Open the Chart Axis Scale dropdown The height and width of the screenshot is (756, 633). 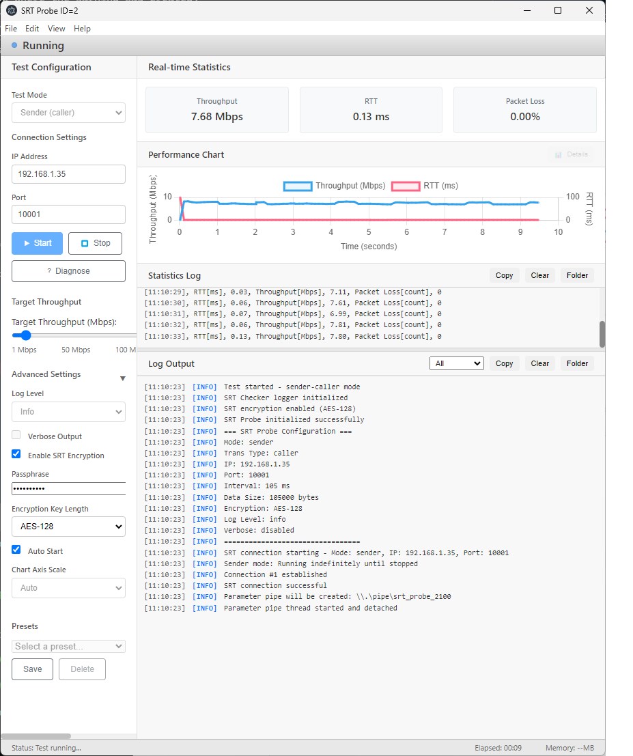click(68, 588)
